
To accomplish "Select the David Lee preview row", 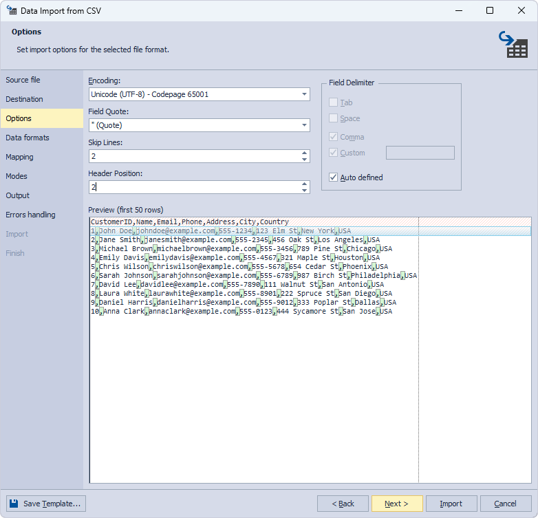I will point(310,284).
